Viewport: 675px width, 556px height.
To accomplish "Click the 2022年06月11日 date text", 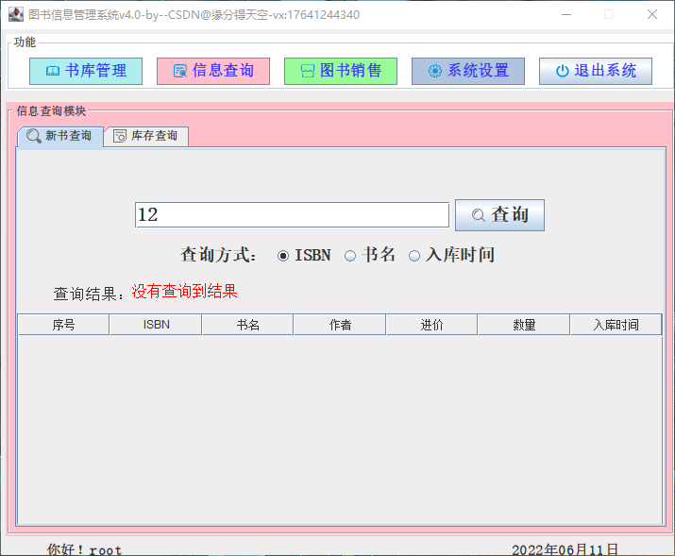I will pos(565,549).
